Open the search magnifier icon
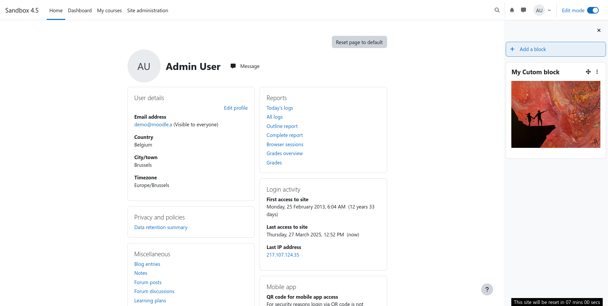Viewport: 608px width, 306px height. (497, 10)
